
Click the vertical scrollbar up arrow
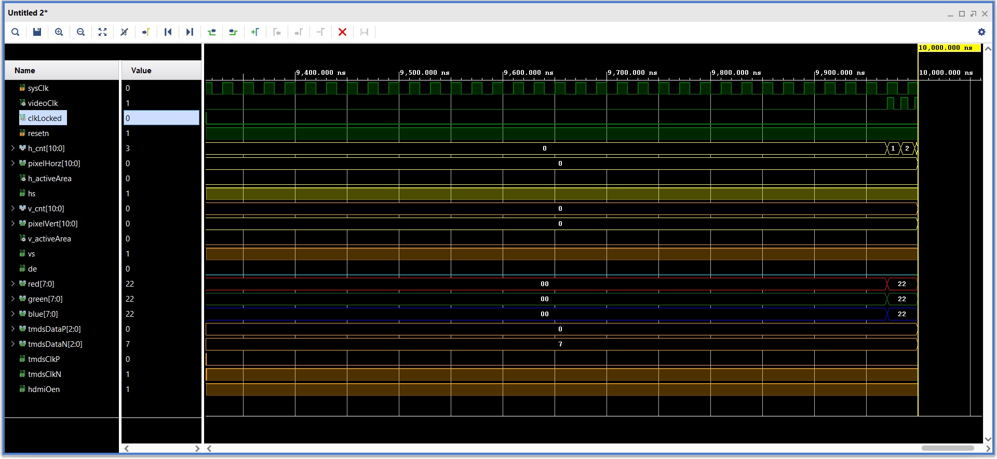(x=988, y=48)
